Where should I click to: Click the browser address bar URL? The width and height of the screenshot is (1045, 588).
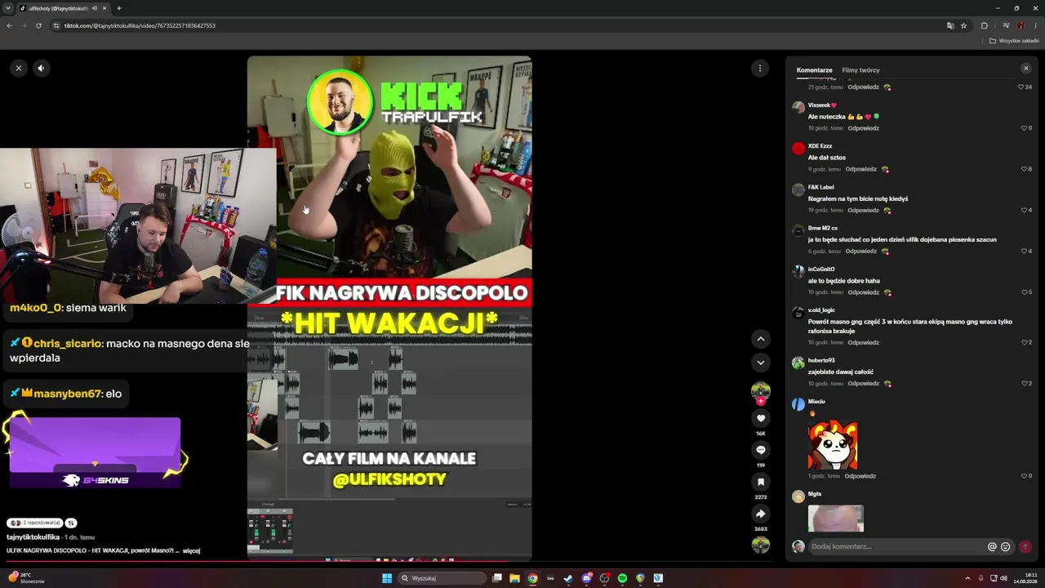(x=140, y=25)
